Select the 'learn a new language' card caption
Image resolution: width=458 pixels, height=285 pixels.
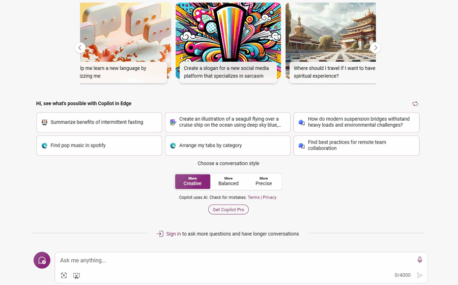(123, 72)
